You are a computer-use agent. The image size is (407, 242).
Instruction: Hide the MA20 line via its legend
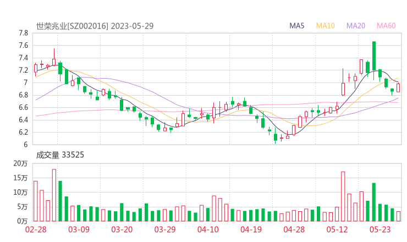[x=356, y=26]
